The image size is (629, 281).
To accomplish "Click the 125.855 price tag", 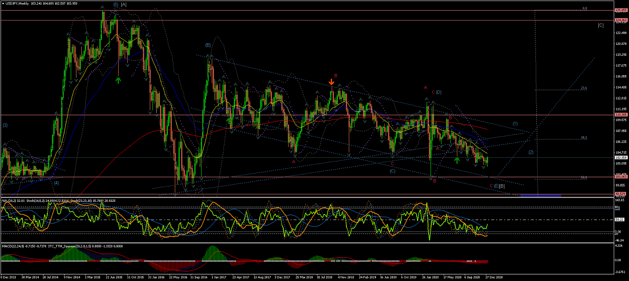I will pyautogui.click(x=621, y=10).
